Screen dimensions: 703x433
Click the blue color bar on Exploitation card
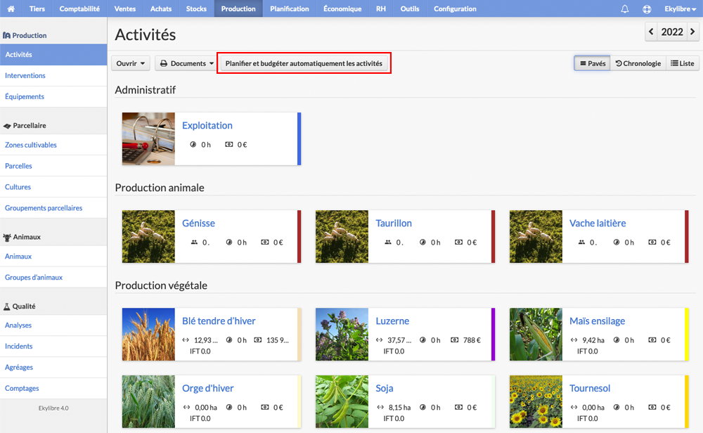coord(299,139)
